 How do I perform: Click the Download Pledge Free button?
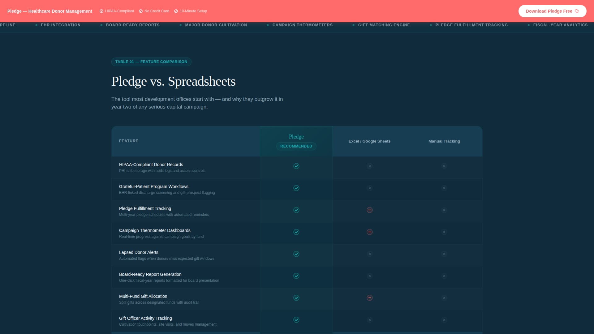(x=552, y=11)
